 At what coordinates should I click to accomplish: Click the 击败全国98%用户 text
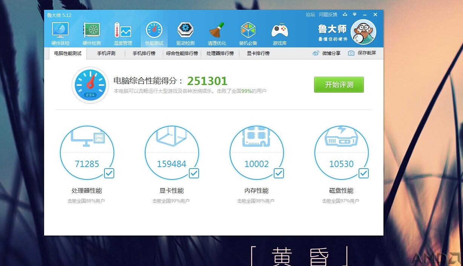pyautogui.click(x=256, y=201)
